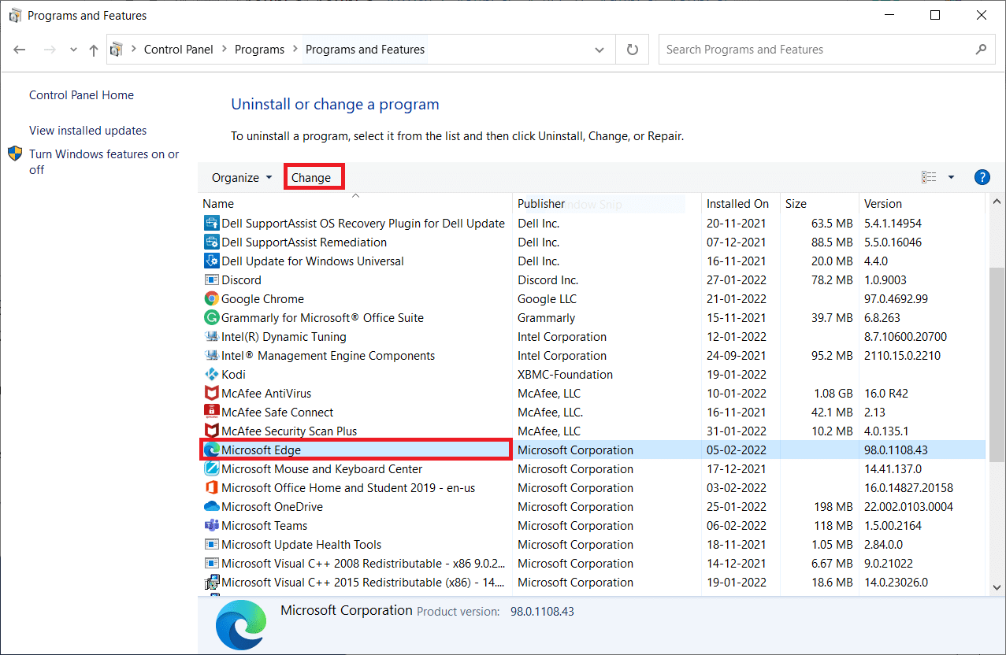1006x655 pixels.
Task: Click Dell SupportAssist Remediation icon
Action: coord(211,242)
